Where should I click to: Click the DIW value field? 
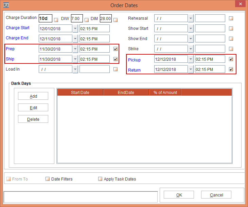click(x=76, y=18)
